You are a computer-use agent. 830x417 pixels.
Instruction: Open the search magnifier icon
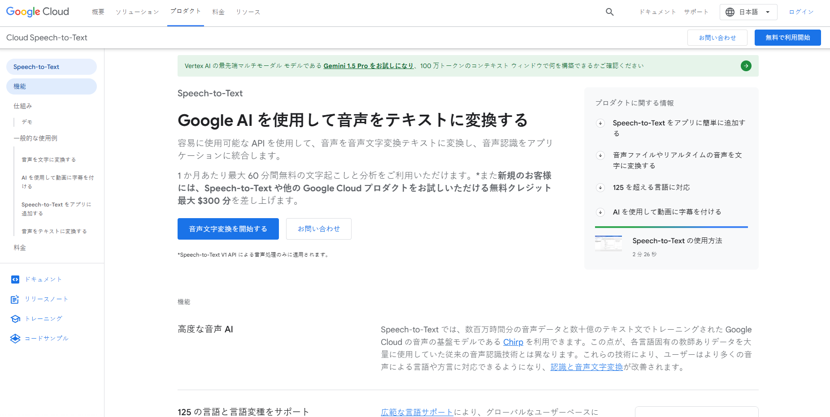[609, 12]
